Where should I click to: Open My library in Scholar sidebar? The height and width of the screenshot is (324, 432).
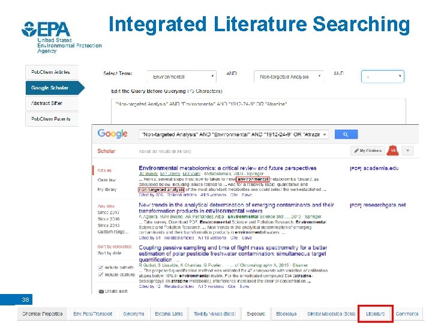107,190
